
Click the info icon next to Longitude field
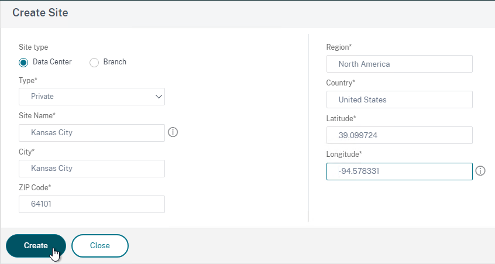click(x=480, y=171)
